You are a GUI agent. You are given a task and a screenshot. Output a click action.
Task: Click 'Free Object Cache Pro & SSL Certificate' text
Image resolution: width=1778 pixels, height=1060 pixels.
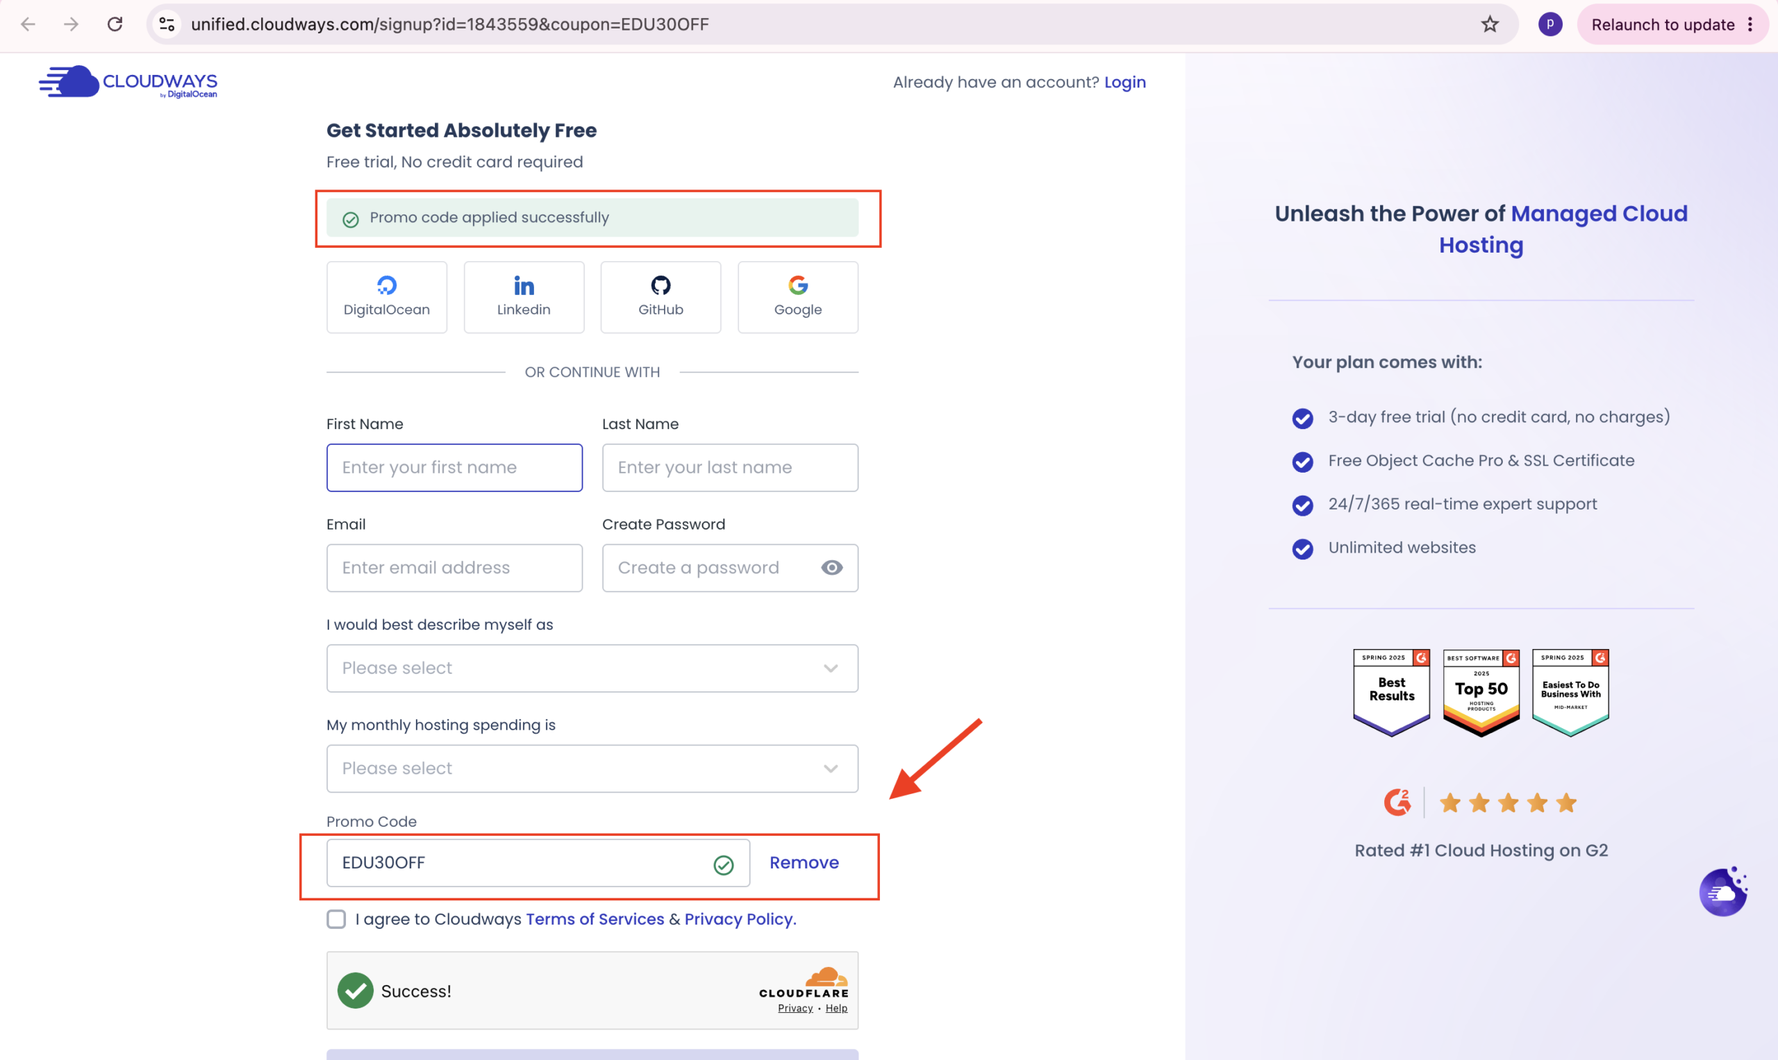(x=1481, y=461)
